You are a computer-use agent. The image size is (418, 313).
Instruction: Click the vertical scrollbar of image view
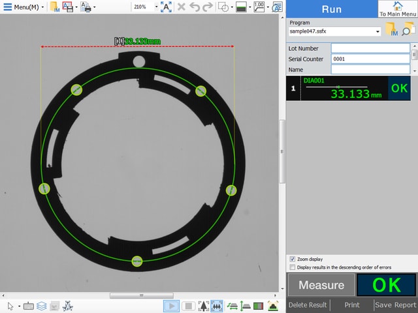(282, 151)
